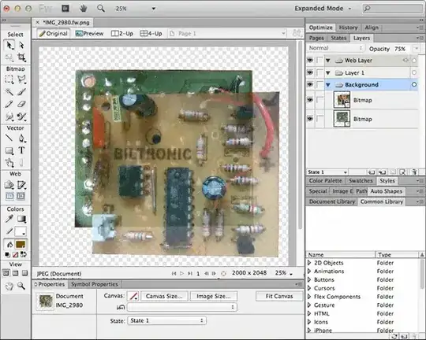Choose the Pencil tool
Viewport: 426px width, 340px height.
pos(9,104)
